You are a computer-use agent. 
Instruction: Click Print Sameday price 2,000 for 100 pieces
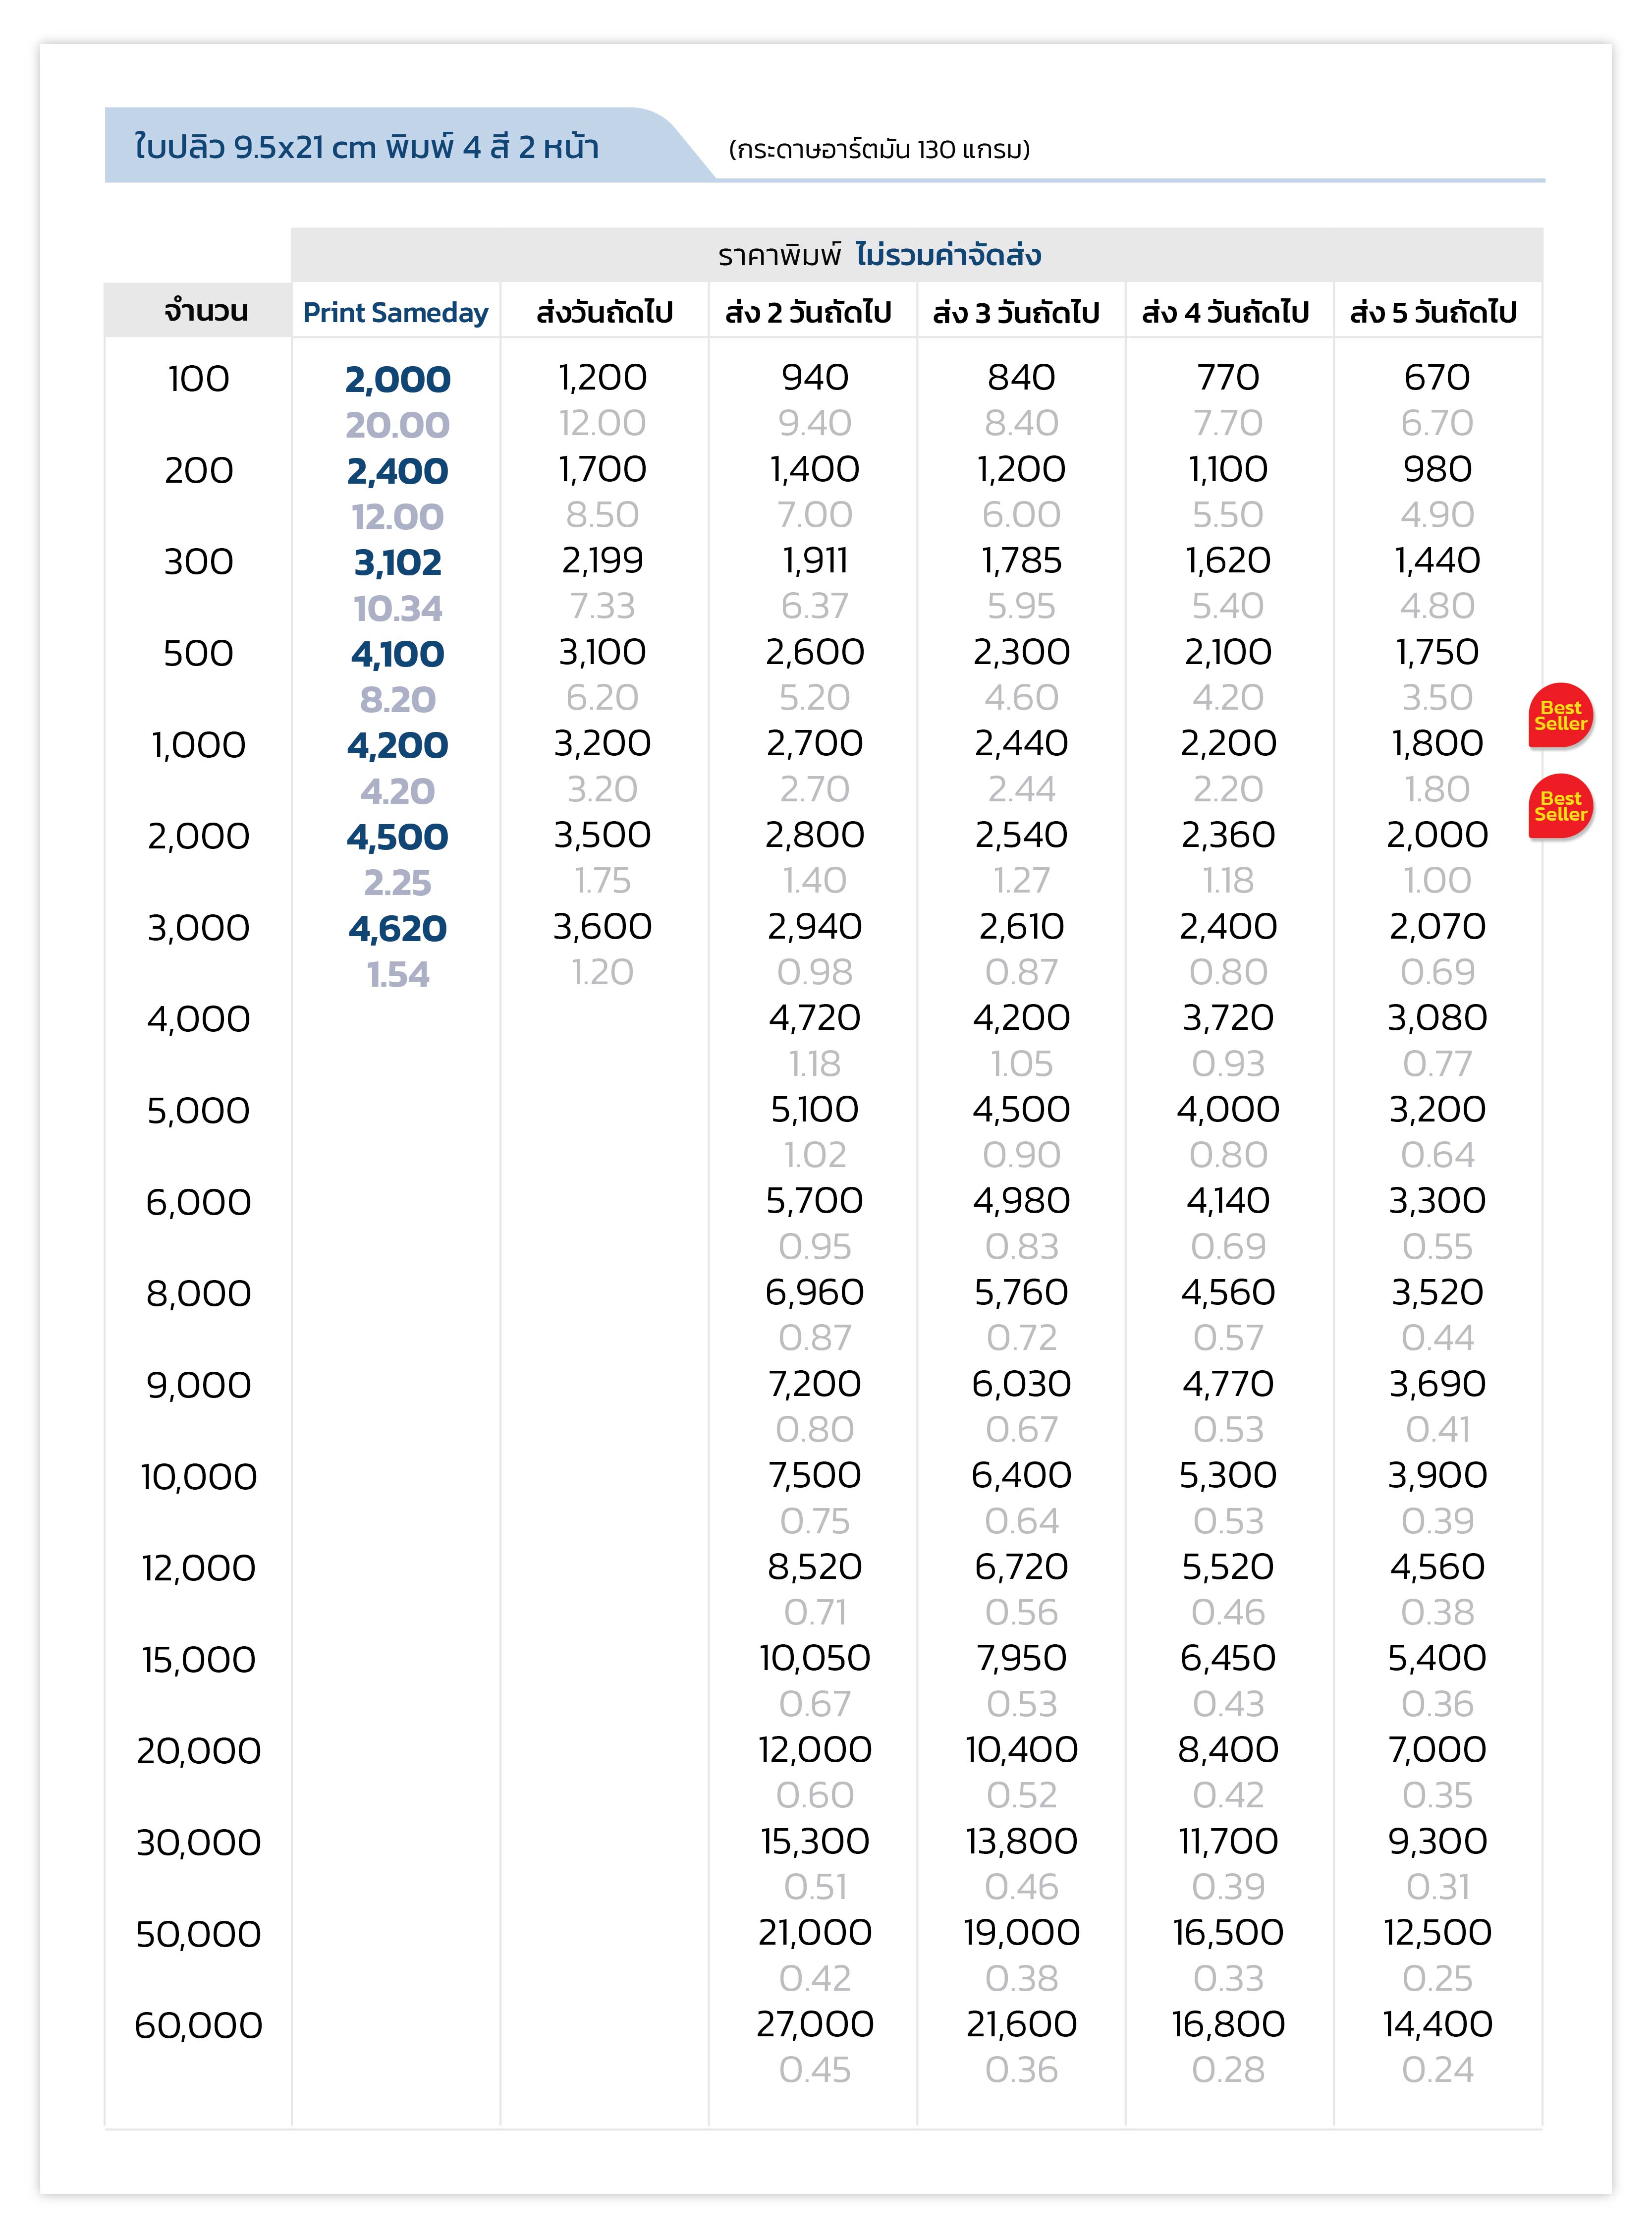(397, 380)
